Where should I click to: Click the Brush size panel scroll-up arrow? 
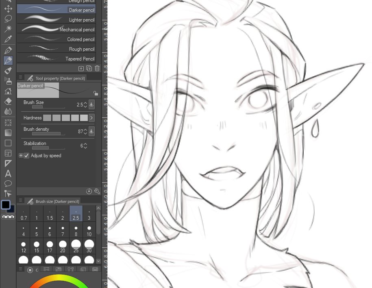pos(98,208)
